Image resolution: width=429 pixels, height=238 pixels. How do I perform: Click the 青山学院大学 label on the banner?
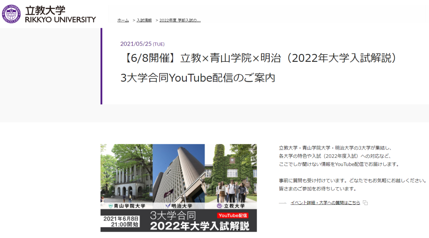[x=127, y=206]
